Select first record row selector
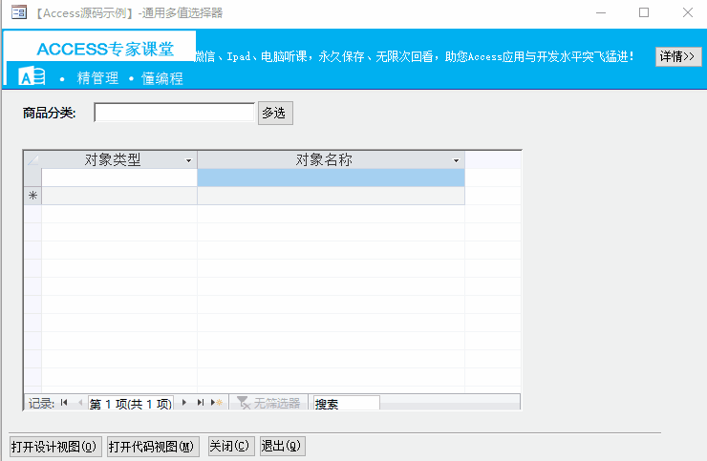The width and height of the screenshot is (707, 461). point(32,178)
